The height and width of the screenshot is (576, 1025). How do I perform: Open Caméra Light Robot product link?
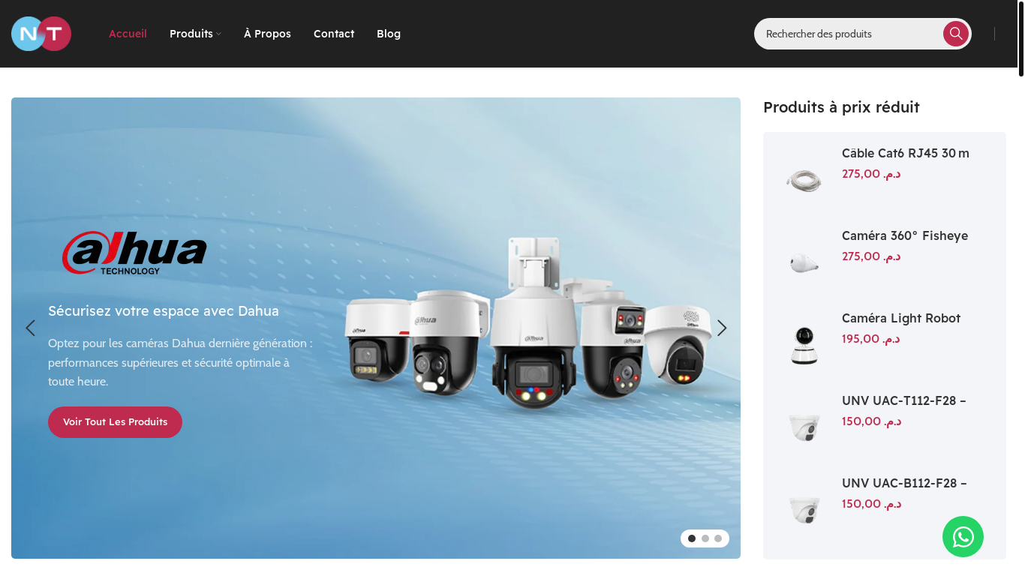(901, 318)
